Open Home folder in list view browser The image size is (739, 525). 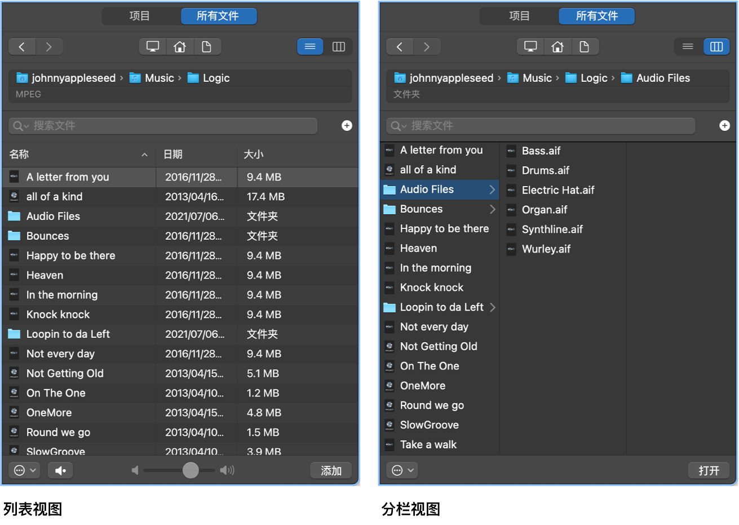pyautogui.click(x=180, y=47)
